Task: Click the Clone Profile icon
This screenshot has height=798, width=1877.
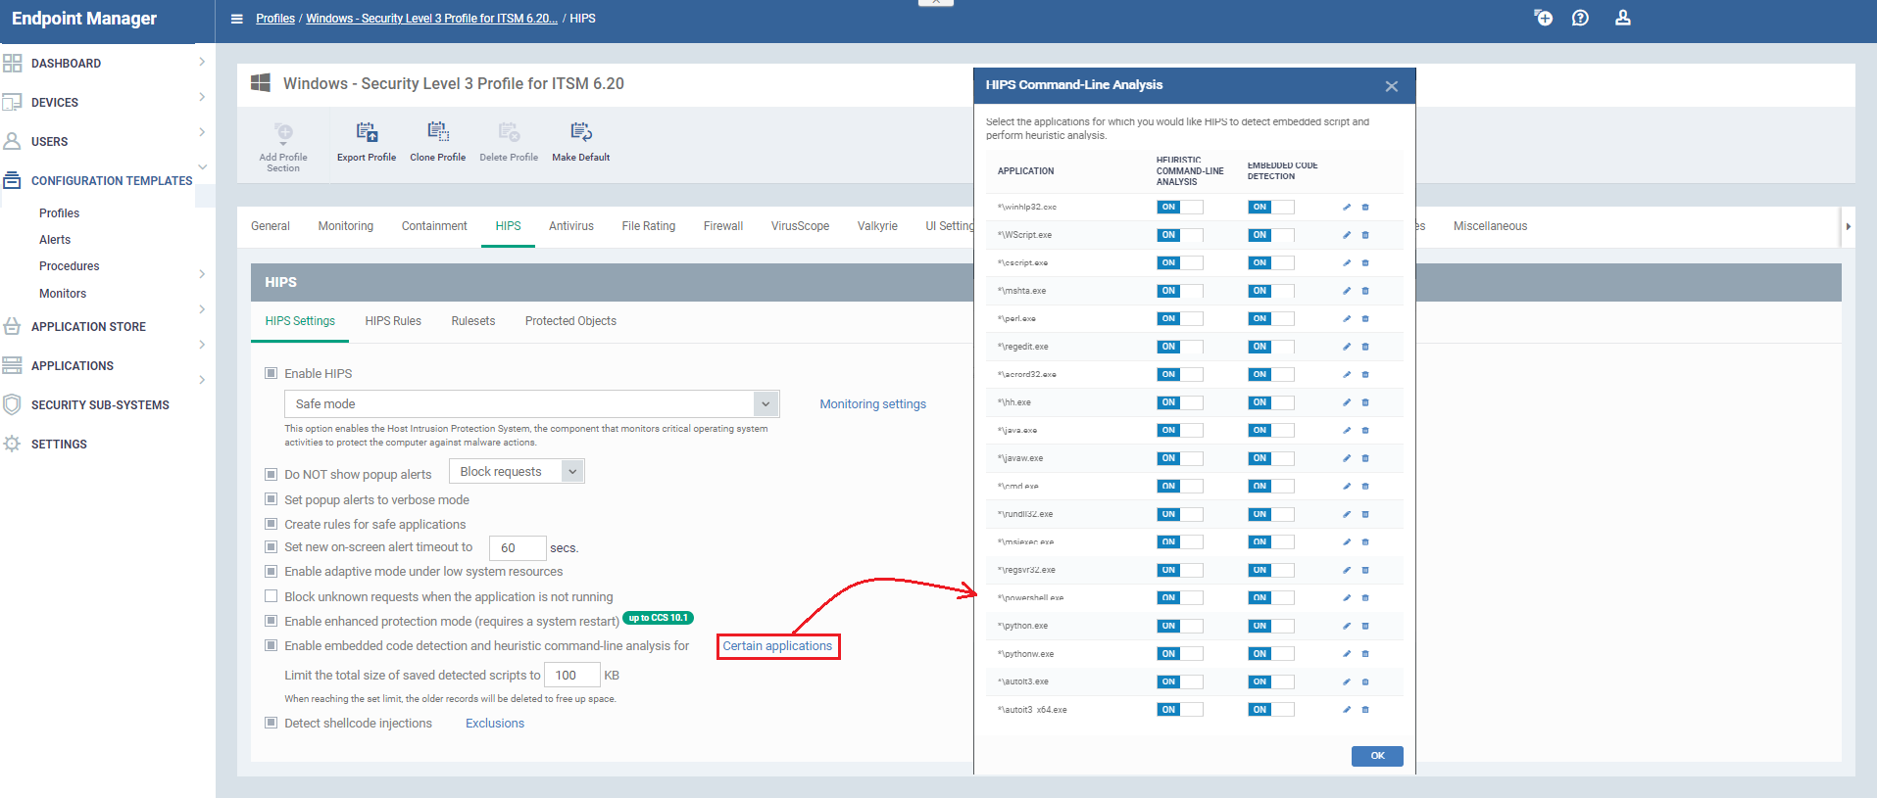Action: 438,132
